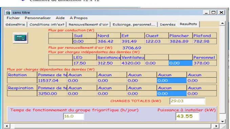
Task: Open the Renouvellement d'air tab
Action: (88, 24)
